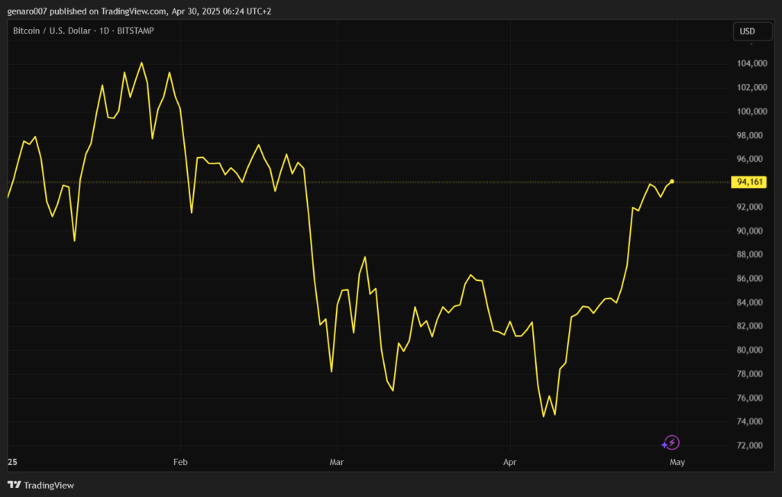The height and width of the screenshot is (497, 782).
Task: Select the 72,000 price axis label
Action: (x=750, y=446)
